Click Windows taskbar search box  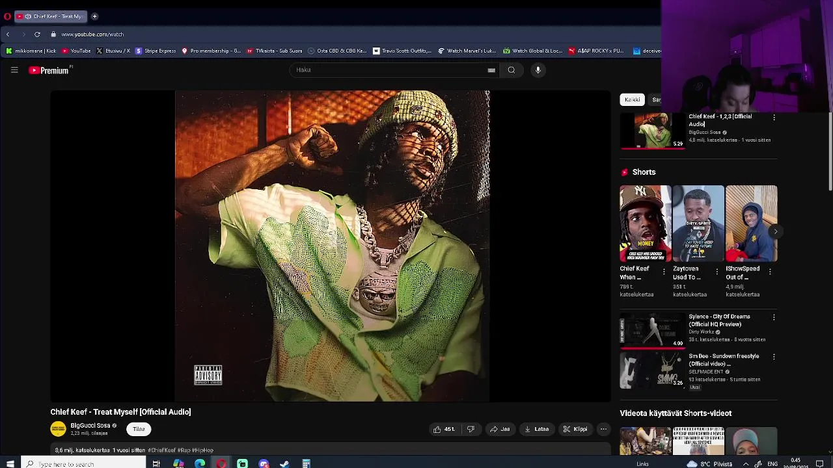(x=83, y=463)
